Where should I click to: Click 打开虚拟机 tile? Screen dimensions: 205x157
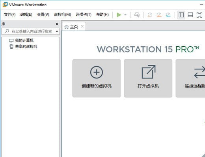(x=148, y=78)
